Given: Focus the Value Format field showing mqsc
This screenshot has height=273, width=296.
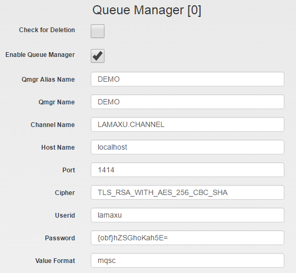Looking at the screenshot, I should [187, 260].
